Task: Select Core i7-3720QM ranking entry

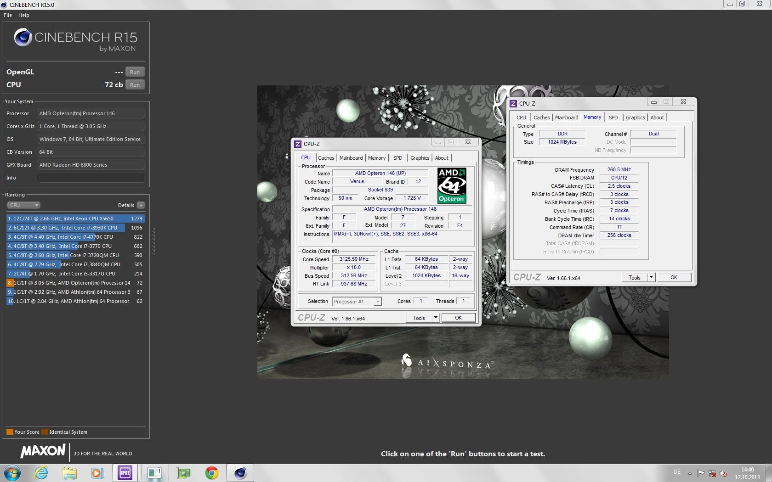Action: pyautogui.click(x=75, y=255)
